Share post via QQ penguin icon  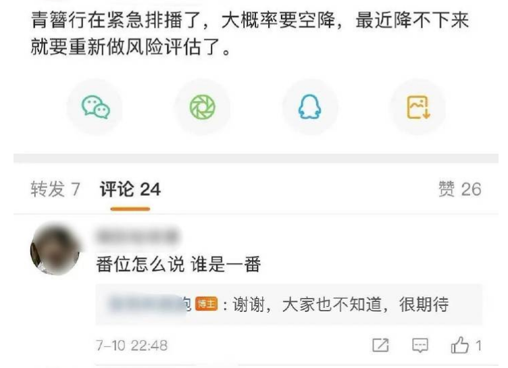click(309, 107)
